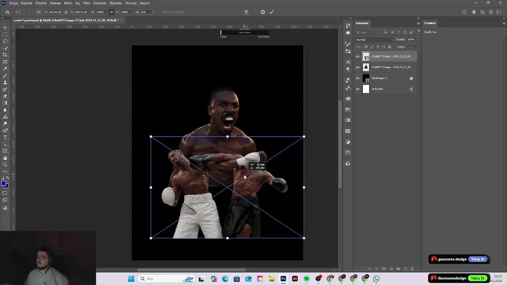The height and width of the screenshot is (285, 507).
Task: Create a new layer via plus icon
Action: click(405, 269)
